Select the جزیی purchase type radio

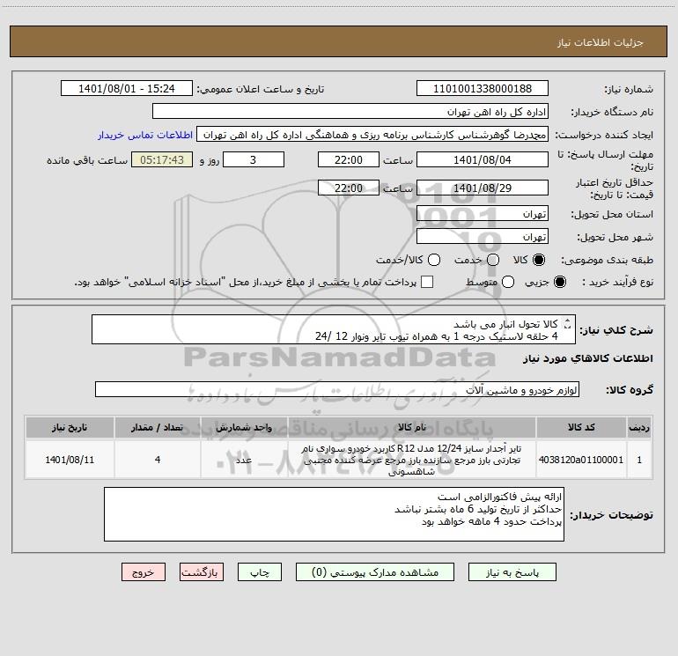[x=559, y=282]
